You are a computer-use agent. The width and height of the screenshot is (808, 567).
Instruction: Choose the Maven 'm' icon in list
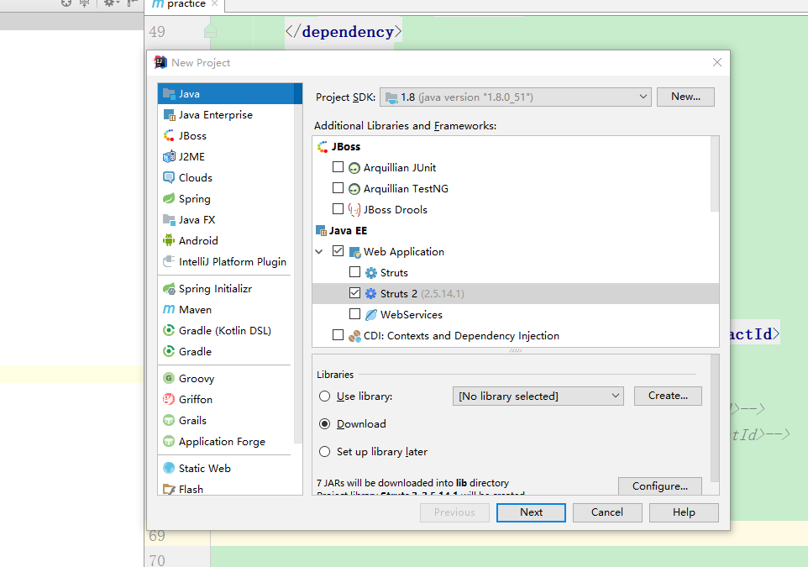click(x=169, y=309)
